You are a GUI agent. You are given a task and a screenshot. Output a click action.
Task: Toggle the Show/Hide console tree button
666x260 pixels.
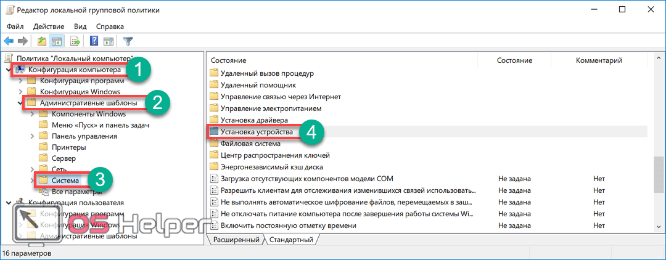[56, 41]
